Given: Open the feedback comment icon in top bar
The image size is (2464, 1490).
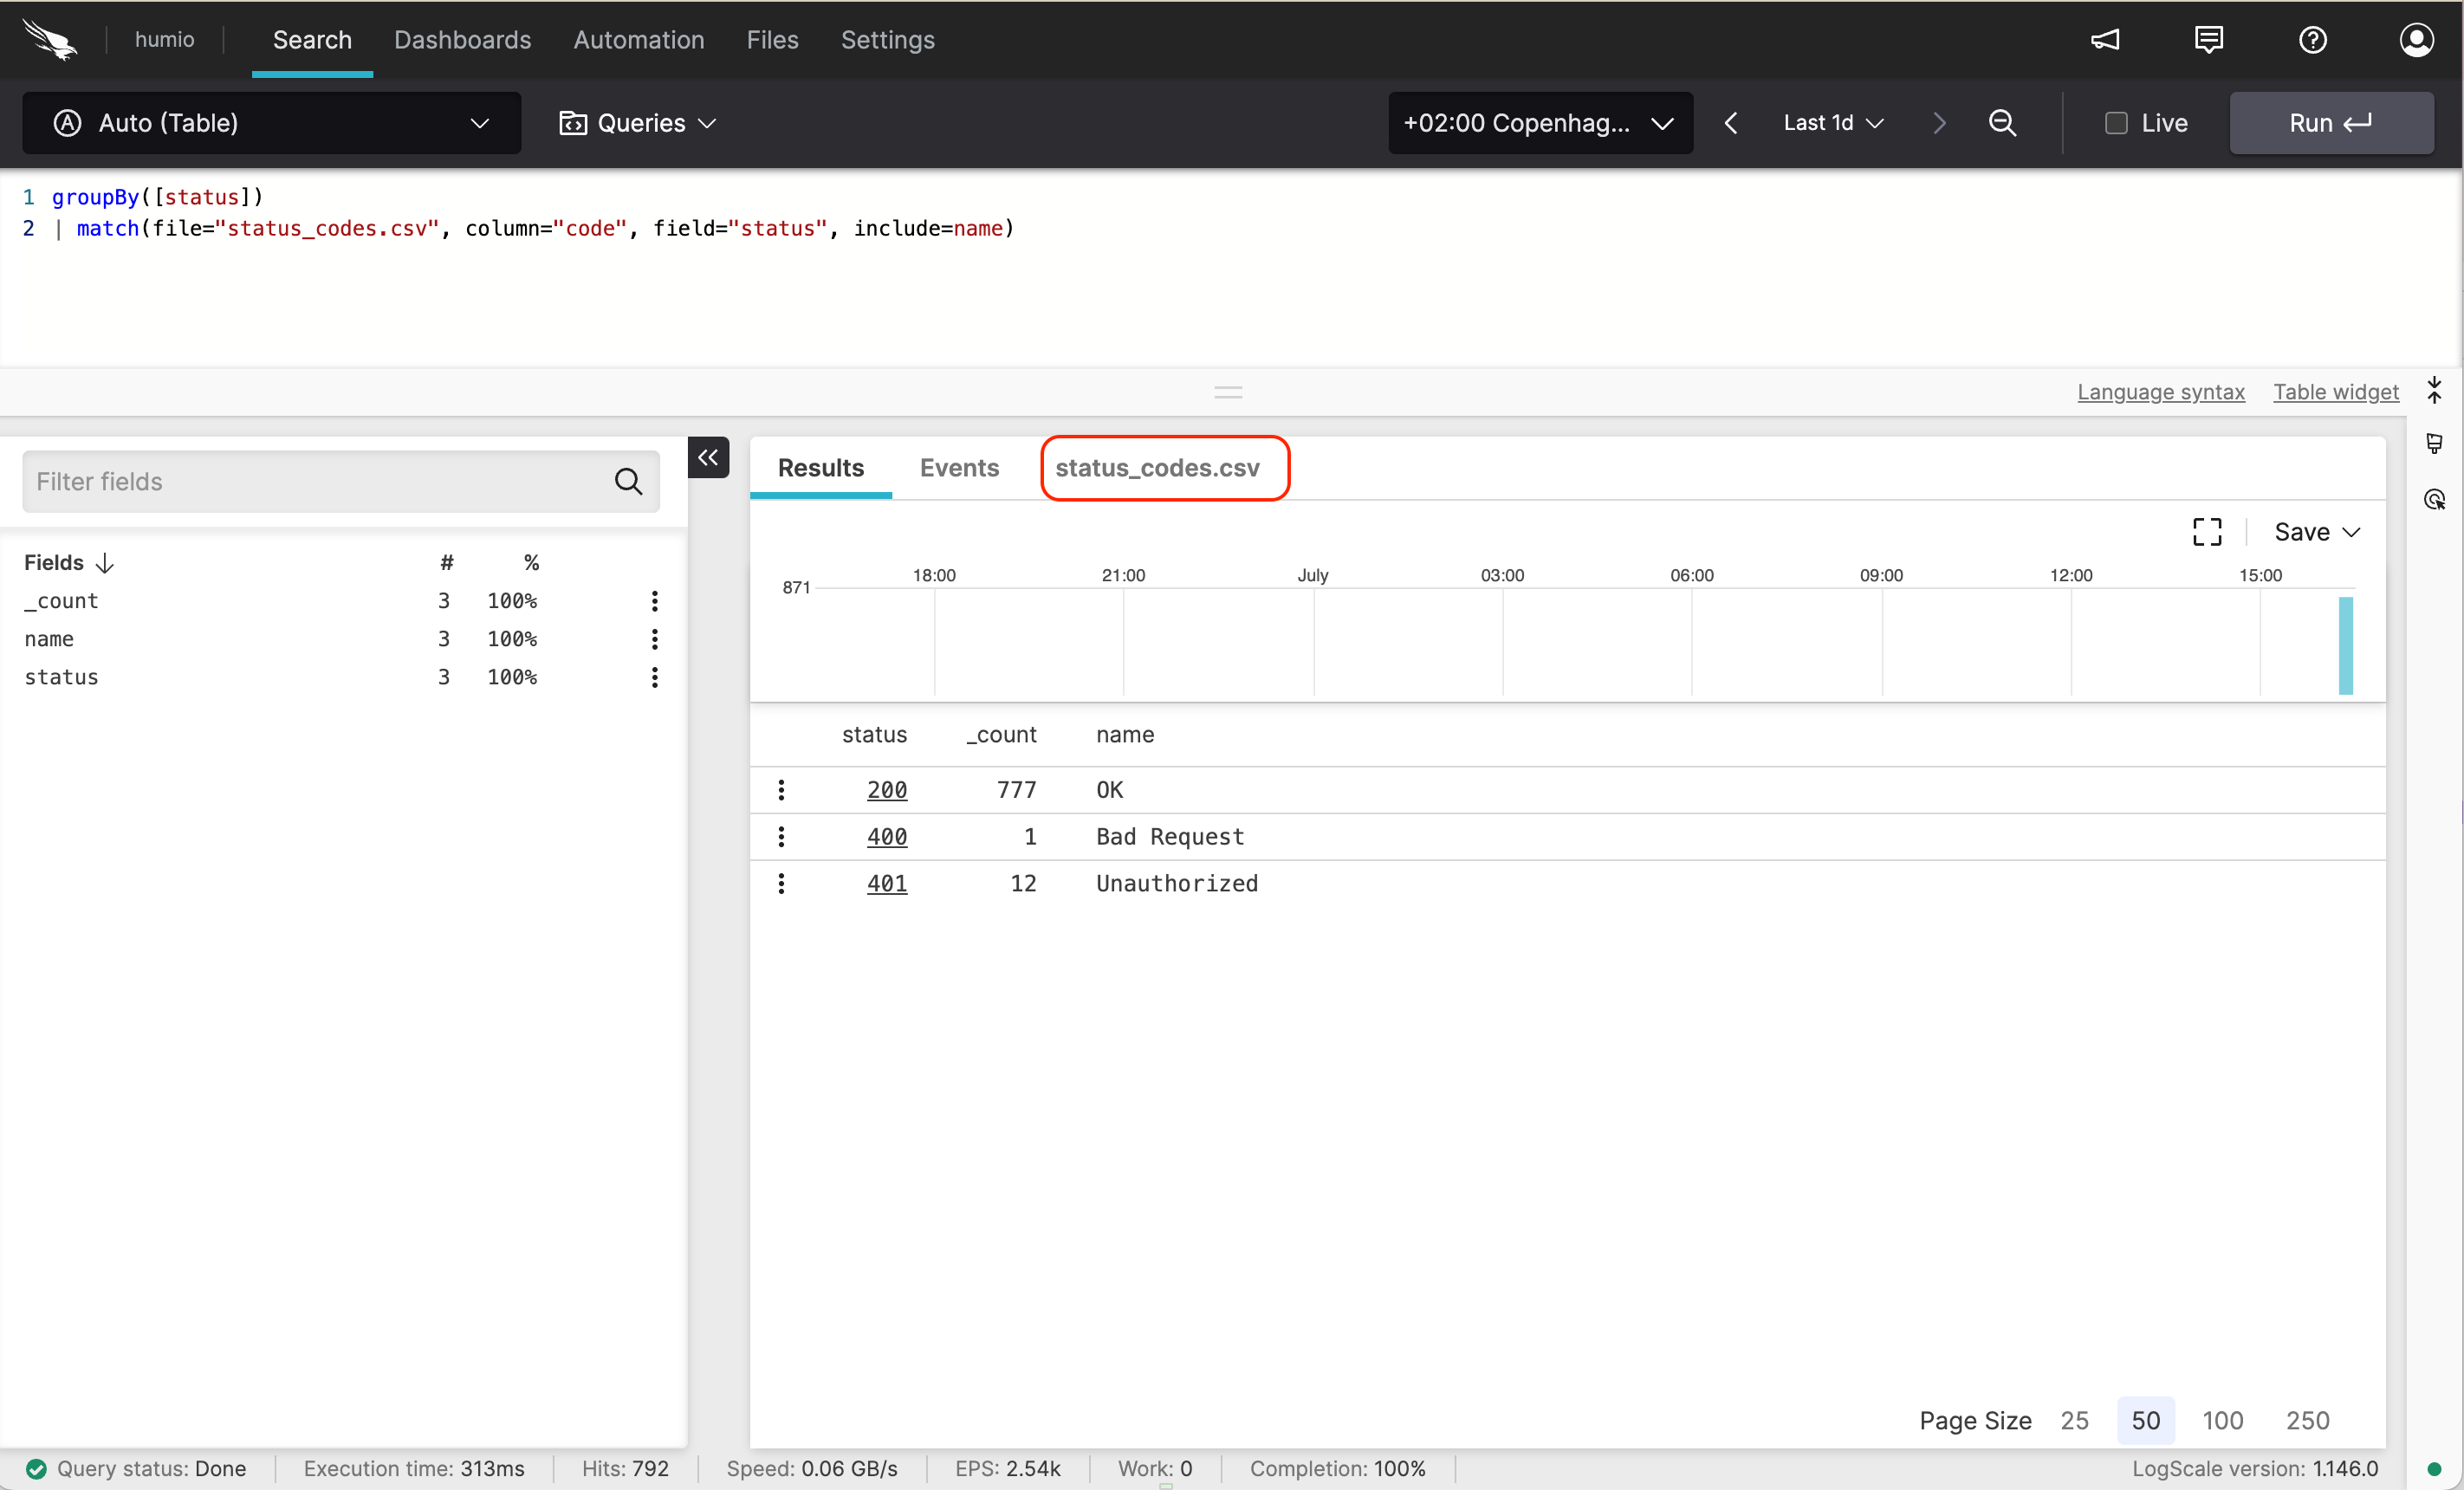Looking at the screenshot, I should point(2209,40).
